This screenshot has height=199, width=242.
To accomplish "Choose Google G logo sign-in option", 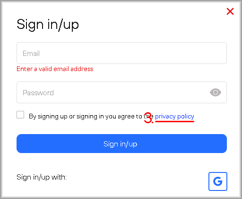I will [218, 181].
